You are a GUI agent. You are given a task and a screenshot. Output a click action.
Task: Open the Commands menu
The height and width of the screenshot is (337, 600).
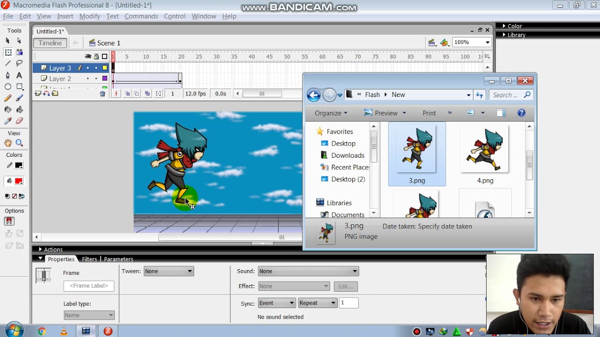[x=141, y=16]
